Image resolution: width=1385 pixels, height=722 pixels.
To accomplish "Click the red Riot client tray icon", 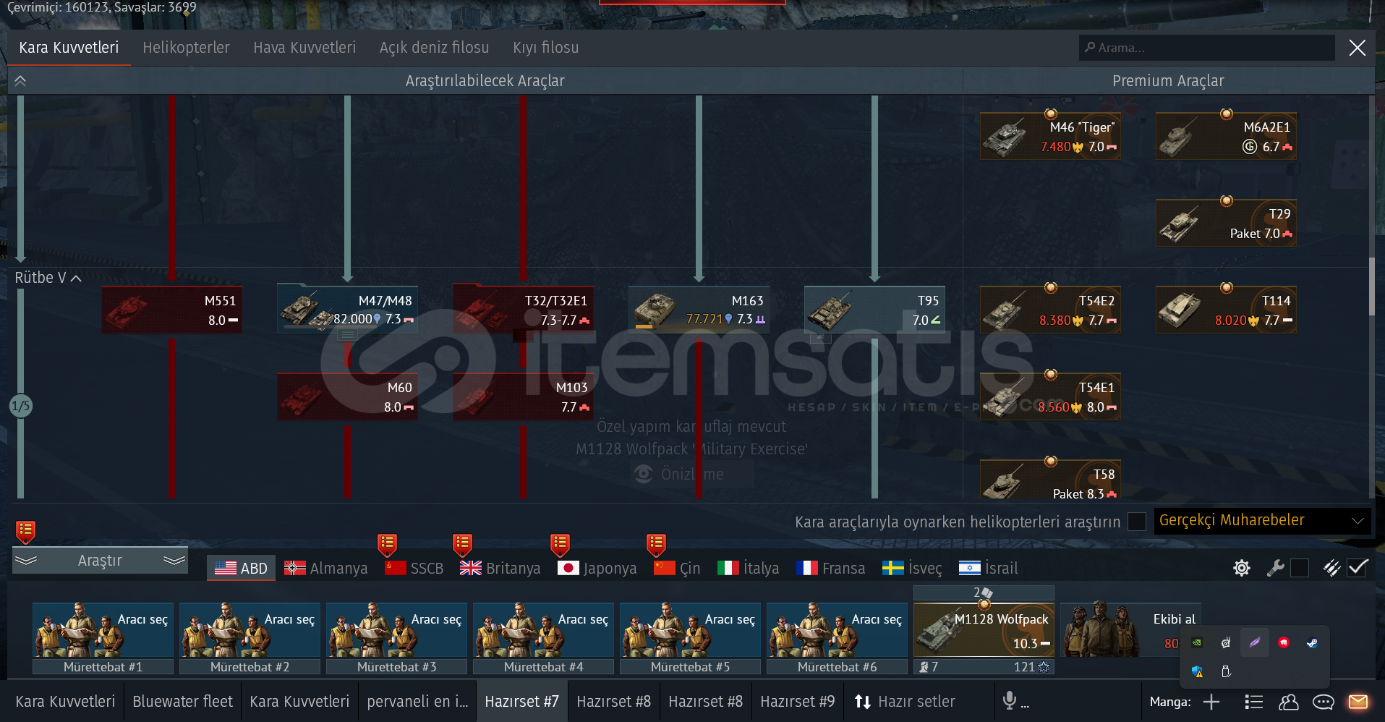I will click(x=1284, y=642).
